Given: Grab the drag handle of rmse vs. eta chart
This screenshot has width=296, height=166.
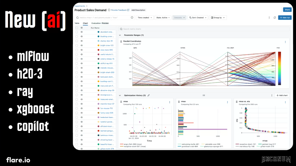Looking at the screenshot, I should (237, 102).
